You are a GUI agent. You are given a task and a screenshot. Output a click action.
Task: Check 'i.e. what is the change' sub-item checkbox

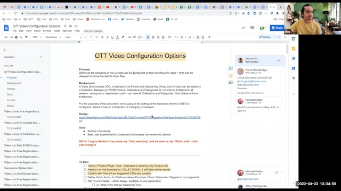point(94,185)
